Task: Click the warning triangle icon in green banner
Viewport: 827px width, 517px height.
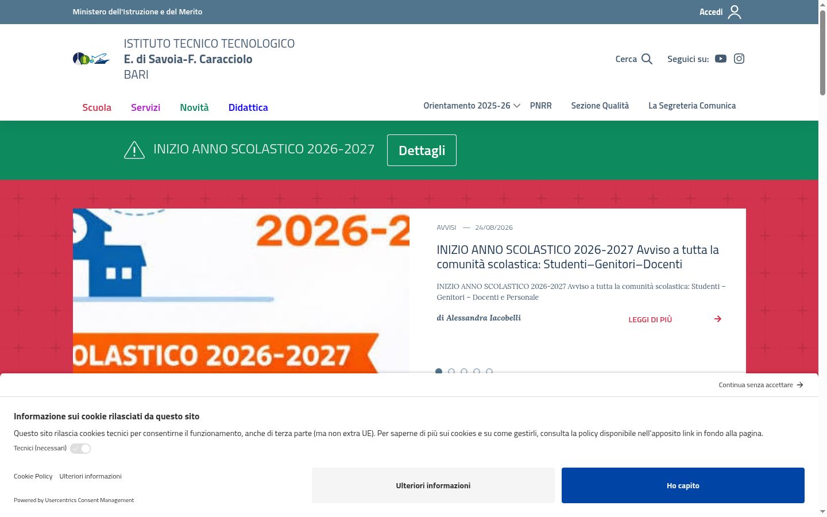Action: click(134, 150)
